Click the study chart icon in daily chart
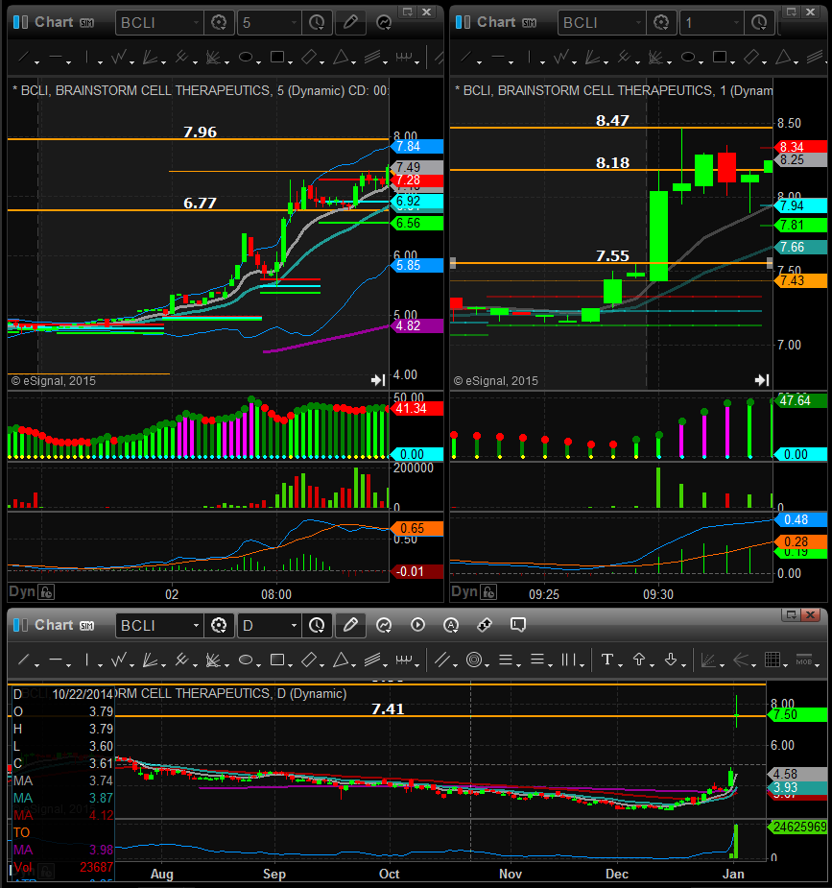 384,625
